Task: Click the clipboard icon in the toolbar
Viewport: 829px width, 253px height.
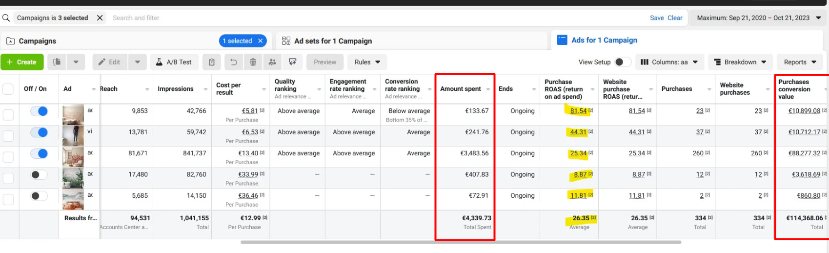Action: 211,62
